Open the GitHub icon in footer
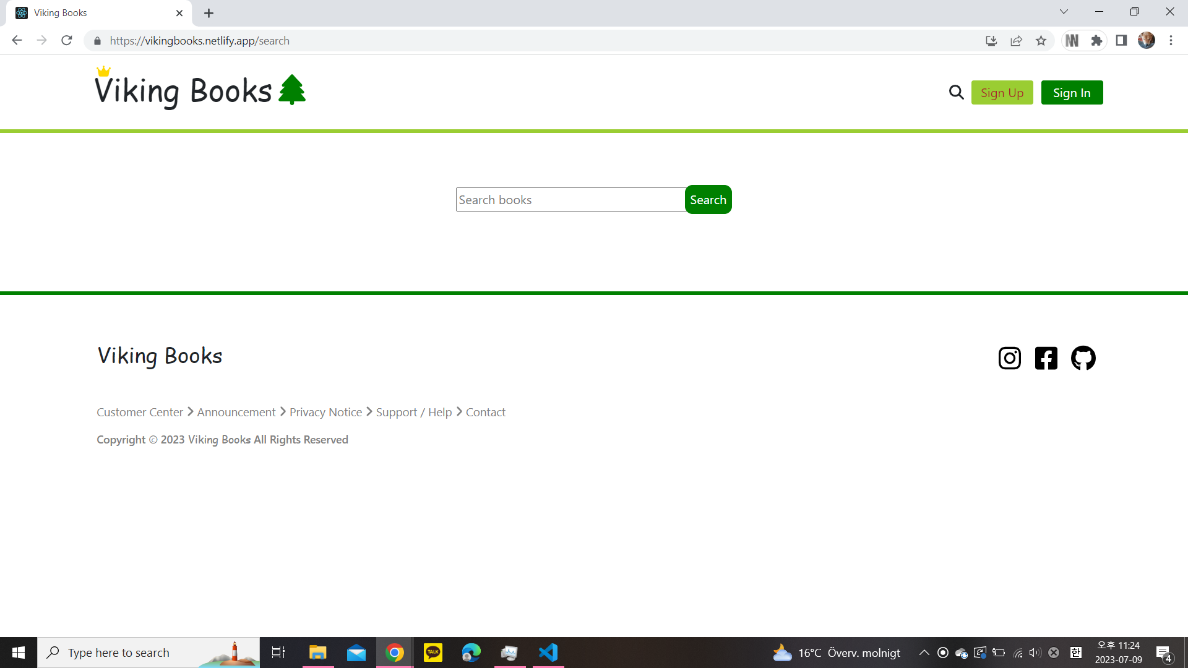This screenshot has height=668, width=1188. tap(1083, 358)
